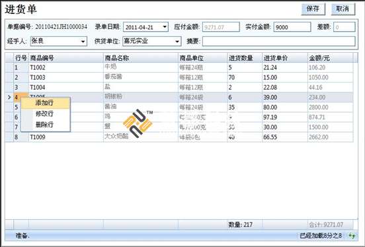365x247 pixels.
Task: Open the 供货单位 supplier dropdown arrow
Action: 177,42
